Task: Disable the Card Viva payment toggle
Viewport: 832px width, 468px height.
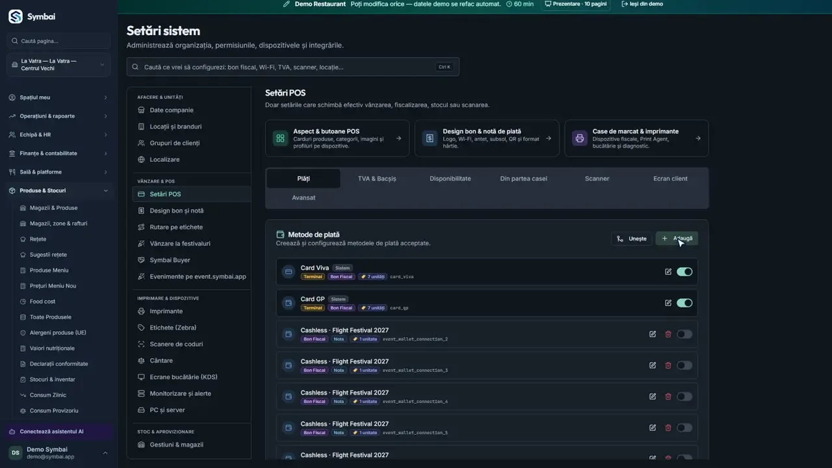Action: point(684,272)
